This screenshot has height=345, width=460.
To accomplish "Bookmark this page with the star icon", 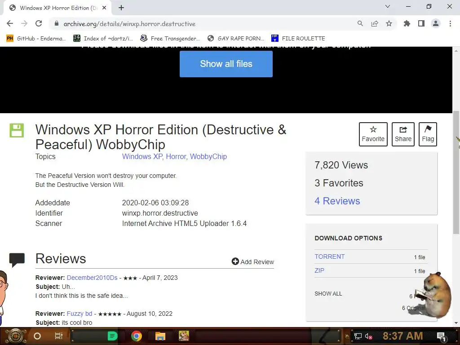I will point(389,23).
